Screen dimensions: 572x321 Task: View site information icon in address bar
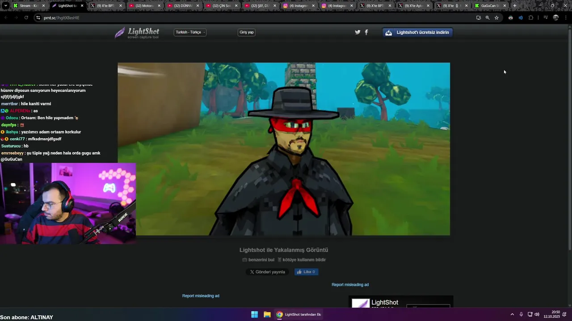pos(38,18)
